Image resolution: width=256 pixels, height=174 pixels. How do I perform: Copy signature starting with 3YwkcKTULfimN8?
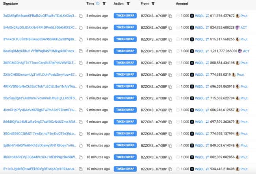pos(81,39)
